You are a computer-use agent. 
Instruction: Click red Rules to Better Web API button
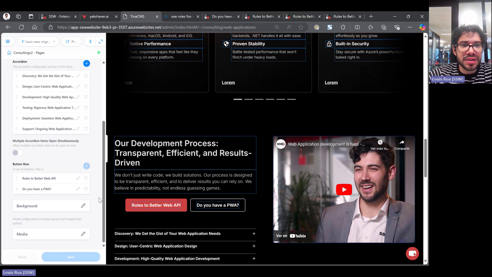[156, 205]
